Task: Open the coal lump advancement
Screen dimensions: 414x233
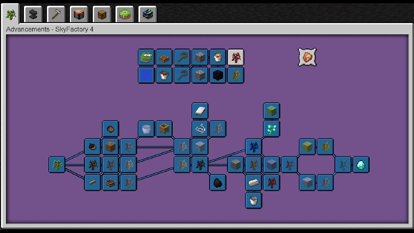Action: click(218, 183)
